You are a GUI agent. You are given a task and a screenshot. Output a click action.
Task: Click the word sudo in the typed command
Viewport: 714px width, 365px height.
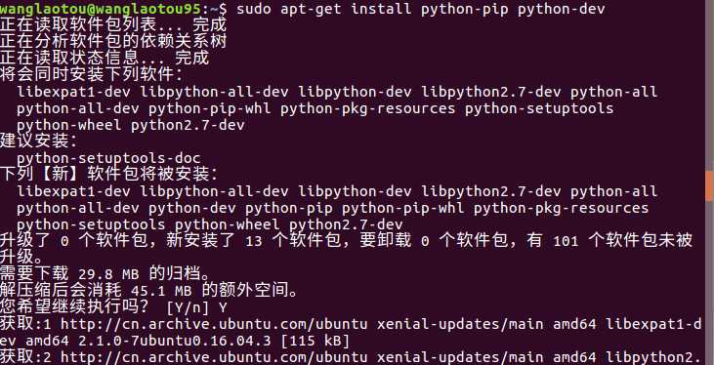pyautogui.click(x=254, y=9)
